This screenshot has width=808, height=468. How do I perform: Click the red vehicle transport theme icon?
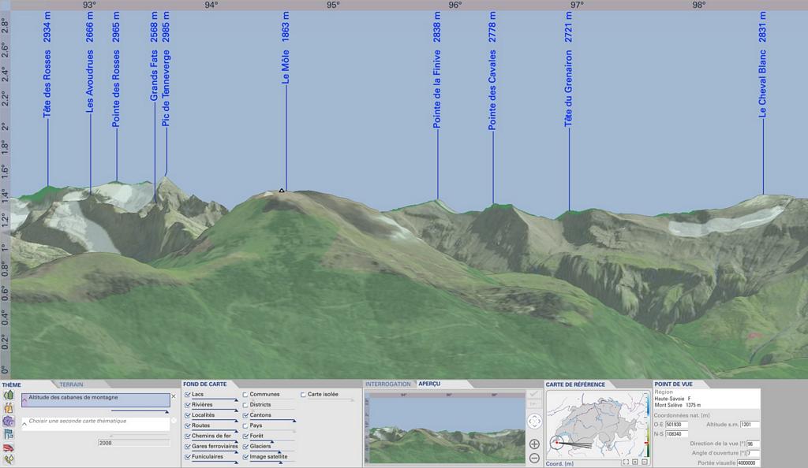[x=9, y=448]
